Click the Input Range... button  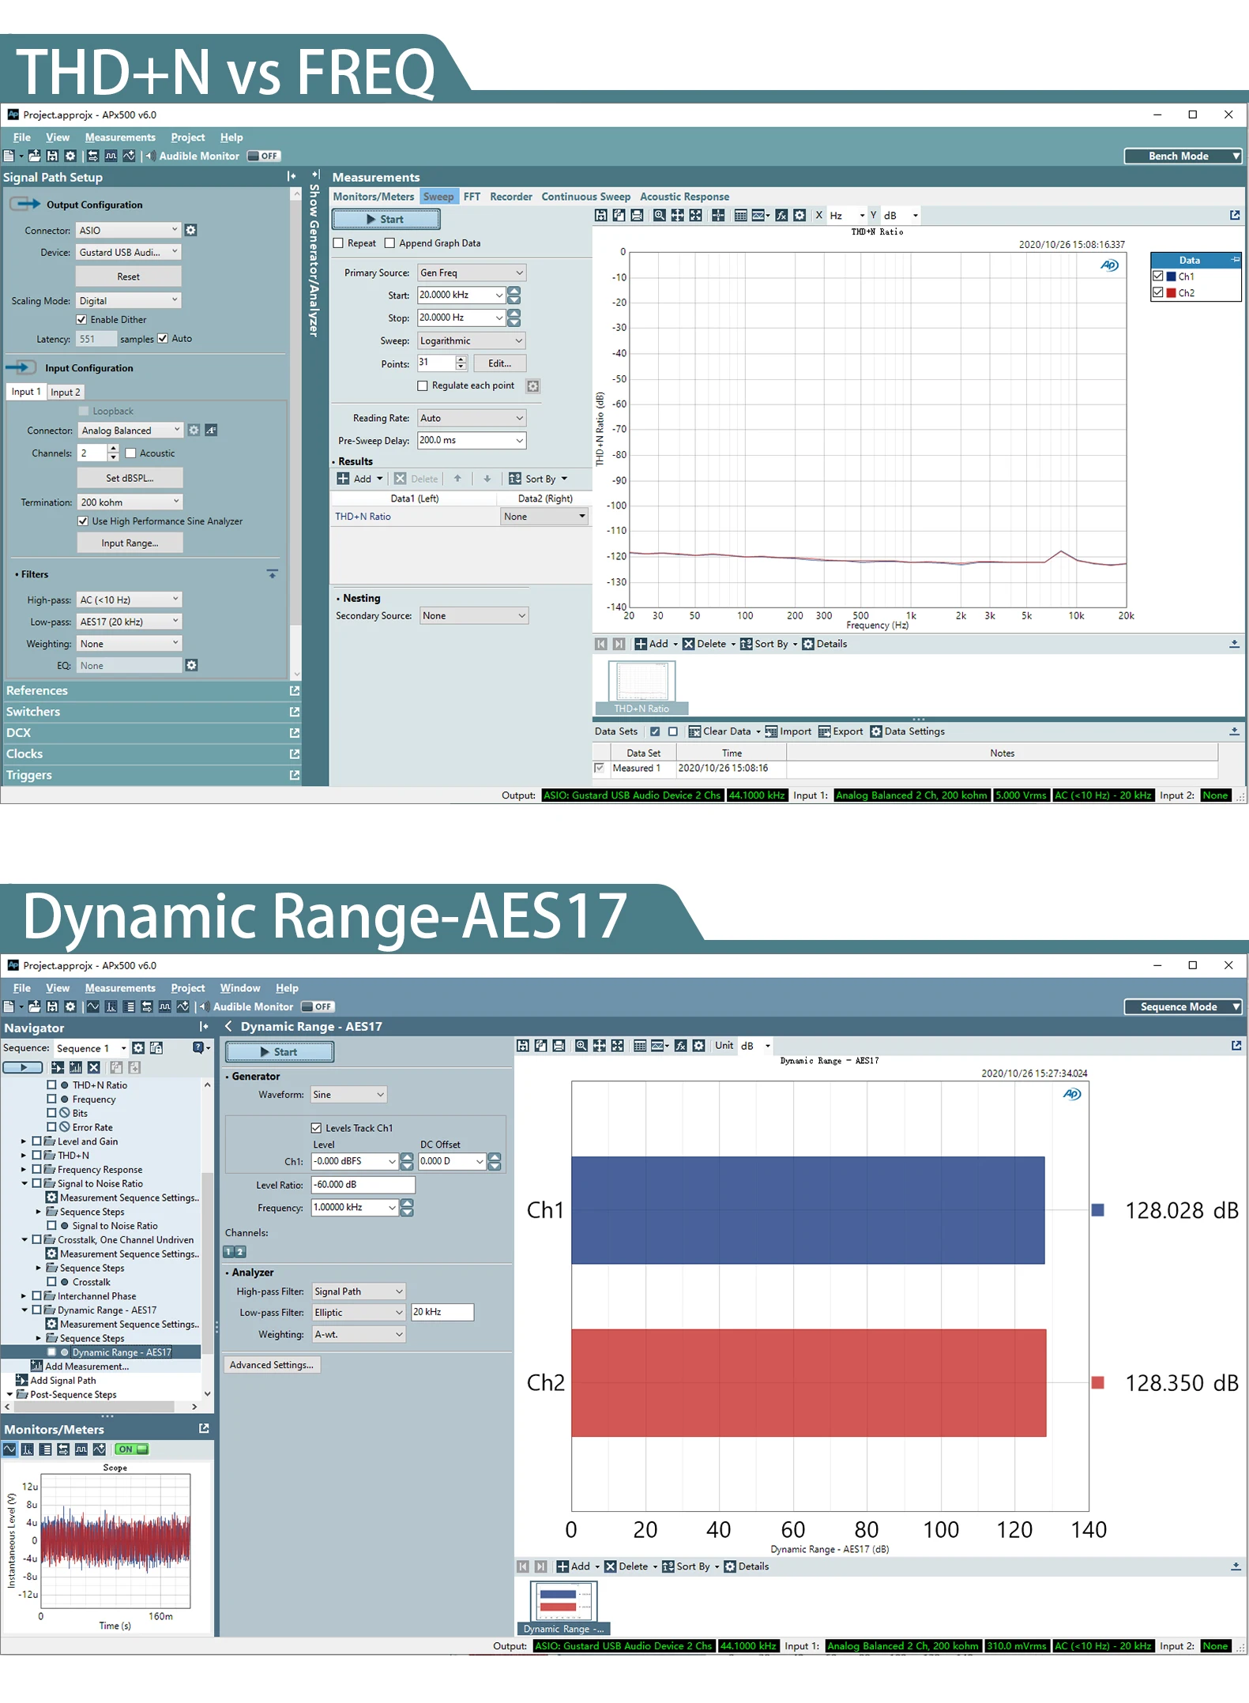[x=130, y=543]
